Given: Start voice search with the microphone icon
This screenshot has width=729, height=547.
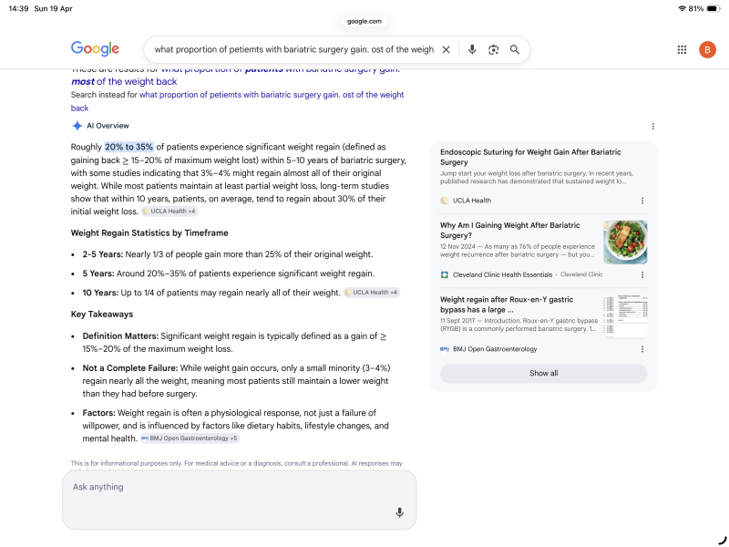Looking at the screenshot, I should coord(472,50).
